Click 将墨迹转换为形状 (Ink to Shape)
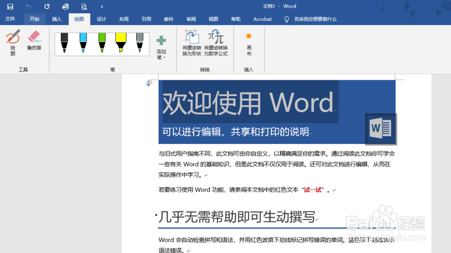 pyautogui.click(x=192, y=43)
